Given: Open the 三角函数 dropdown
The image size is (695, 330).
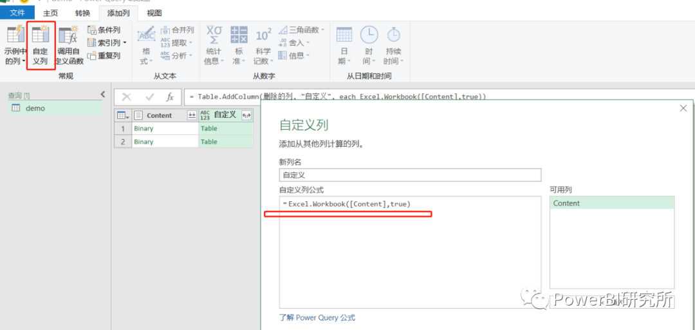Looking at the screenshot, I should click(301, 30).
